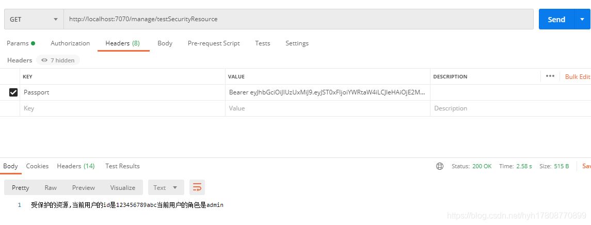
Task: Open the Text format dropdown
Action: tap(166, 187)
